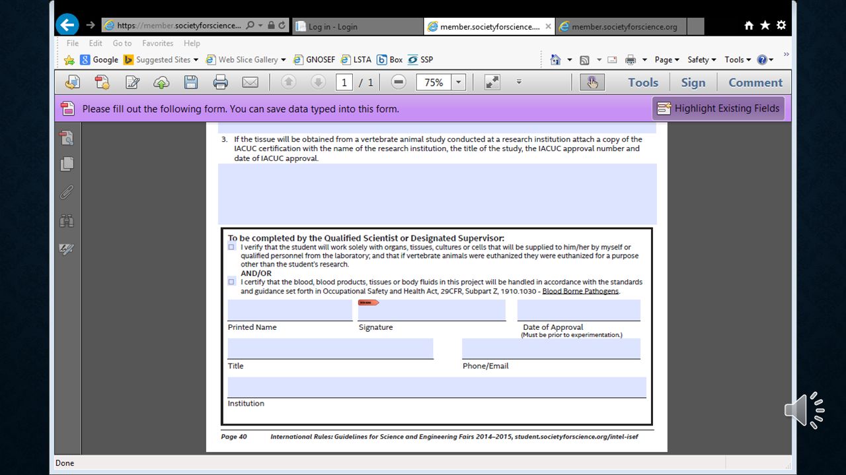Click the upload to cloud icon

(x=161, y=82)
